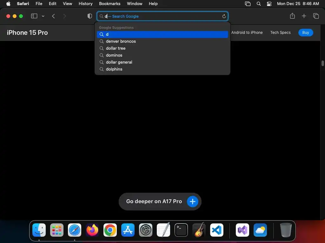
Task: Expand 'Go deeper on A17 Pro' plus button
Action: (193, 202)
